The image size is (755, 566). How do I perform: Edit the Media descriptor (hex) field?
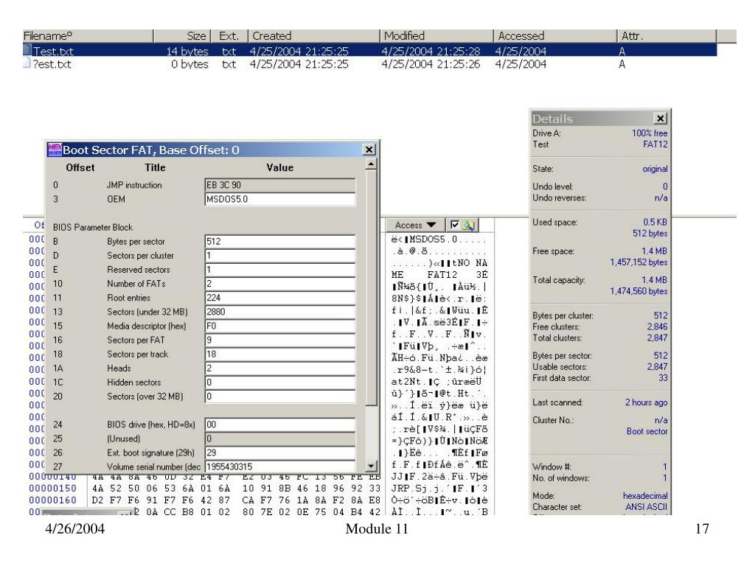coord(279,326)
